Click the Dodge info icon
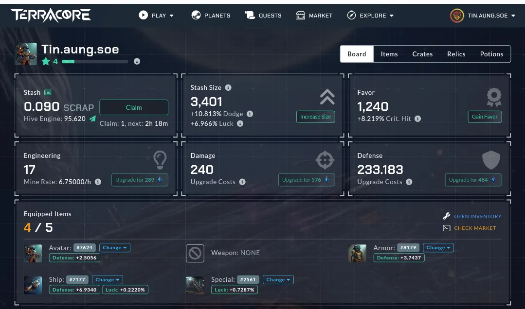The image size is (525, 309). pyautogui.click(x=250, y=114)
